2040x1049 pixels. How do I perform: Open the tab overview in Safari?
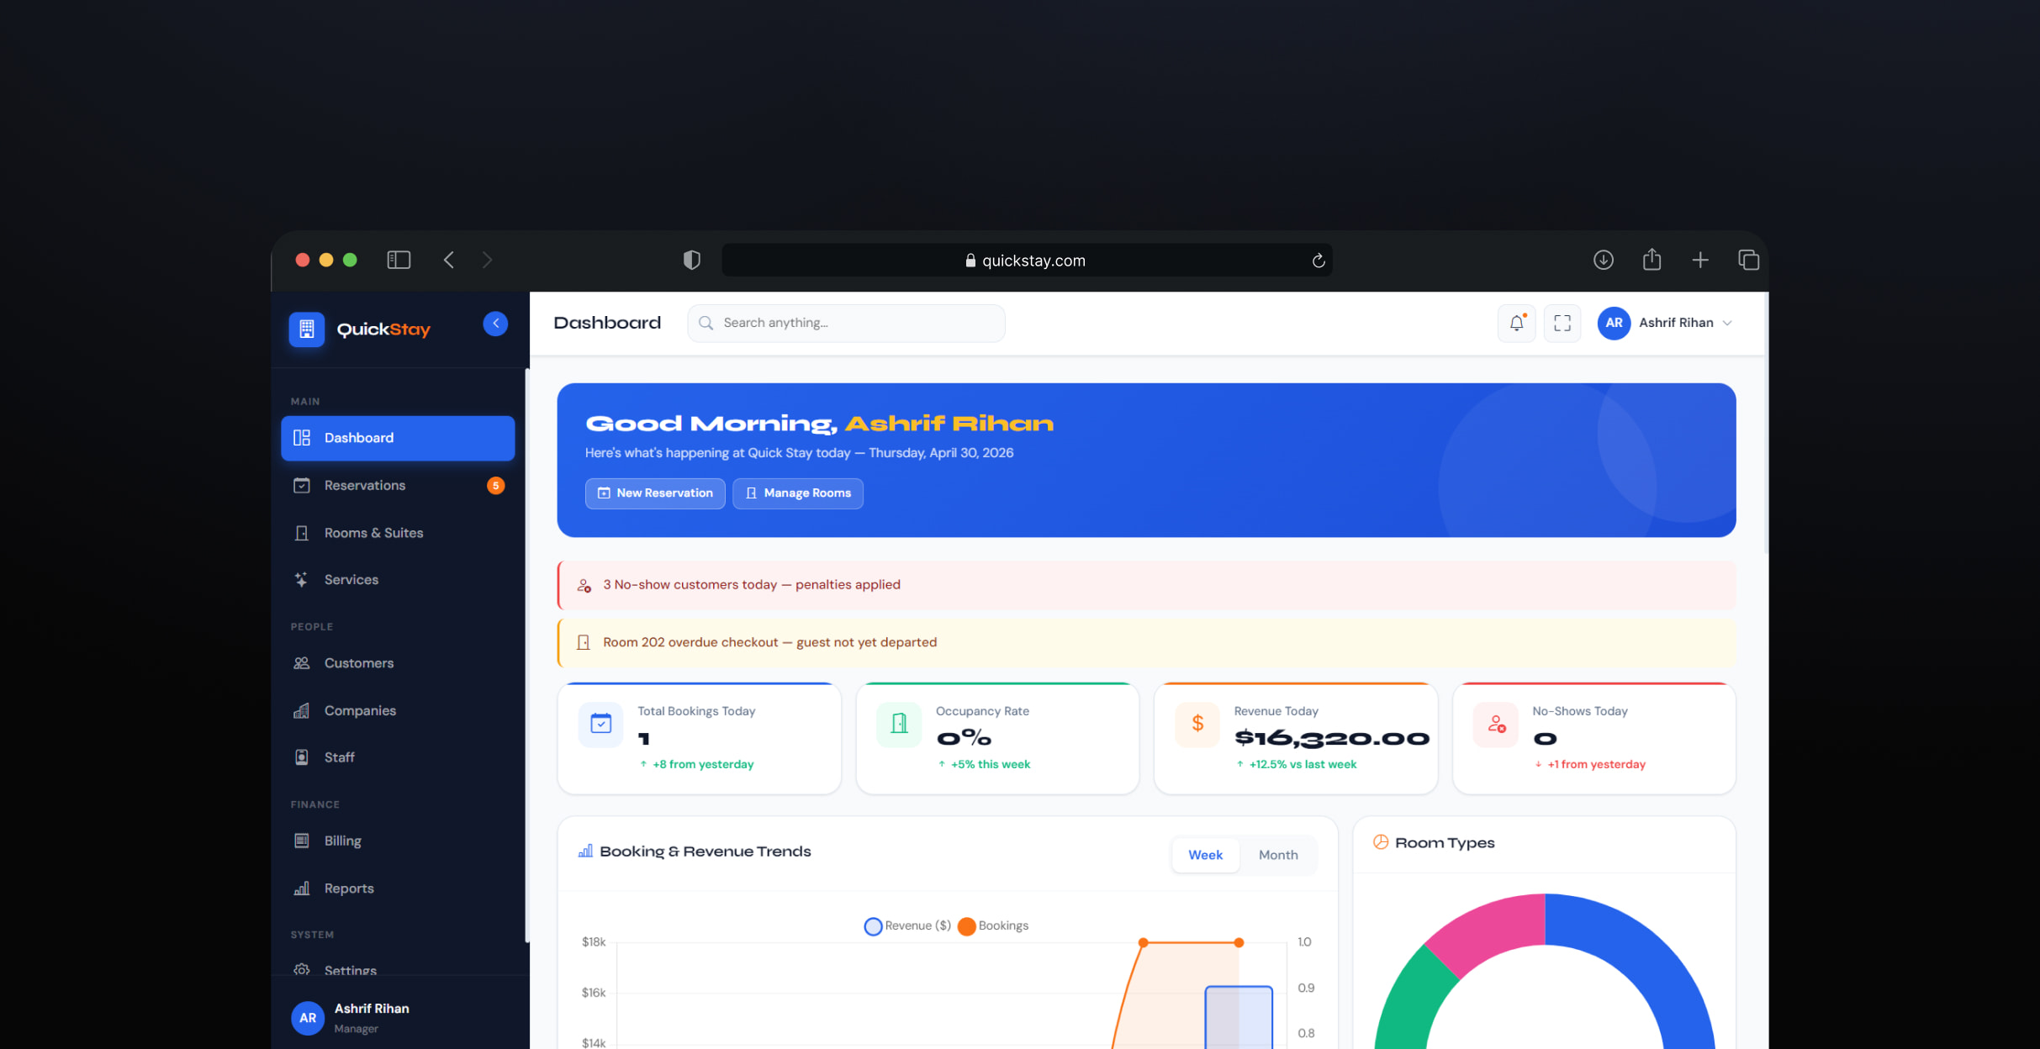click(1748, 260)
